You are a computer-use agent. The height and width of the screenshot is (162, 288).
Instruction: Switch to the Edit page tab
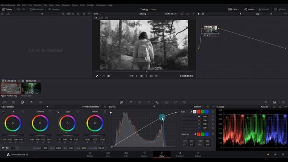[x=126, y=154]
